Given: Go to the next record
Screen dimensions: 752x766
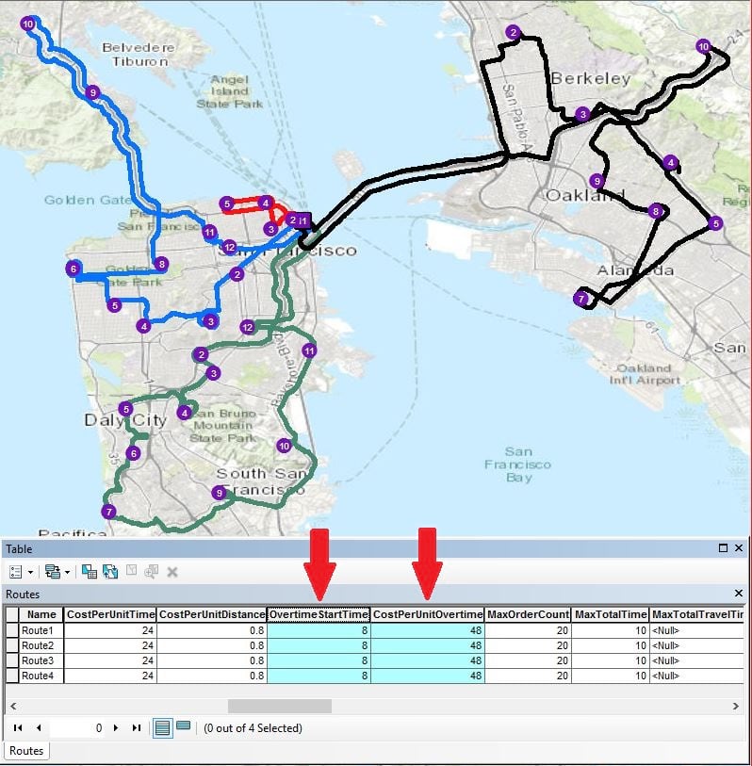Looking at the screenshot, I should click(x=116, y=728).
